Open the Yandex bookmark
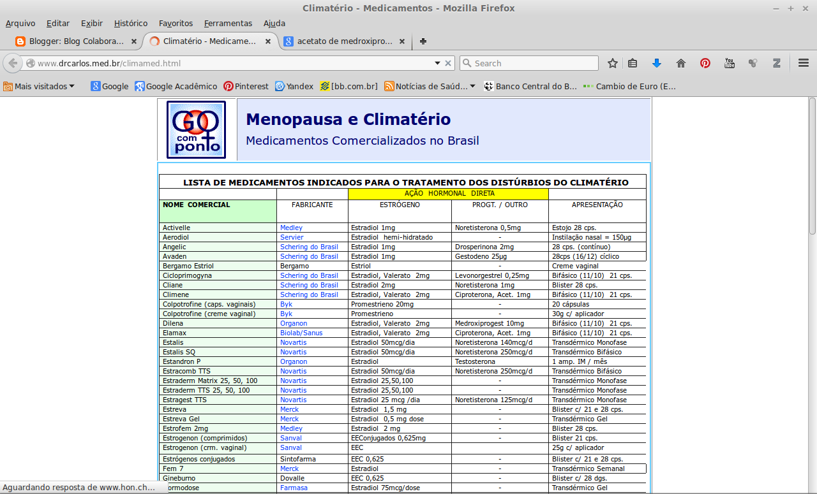 pos(294,86)
